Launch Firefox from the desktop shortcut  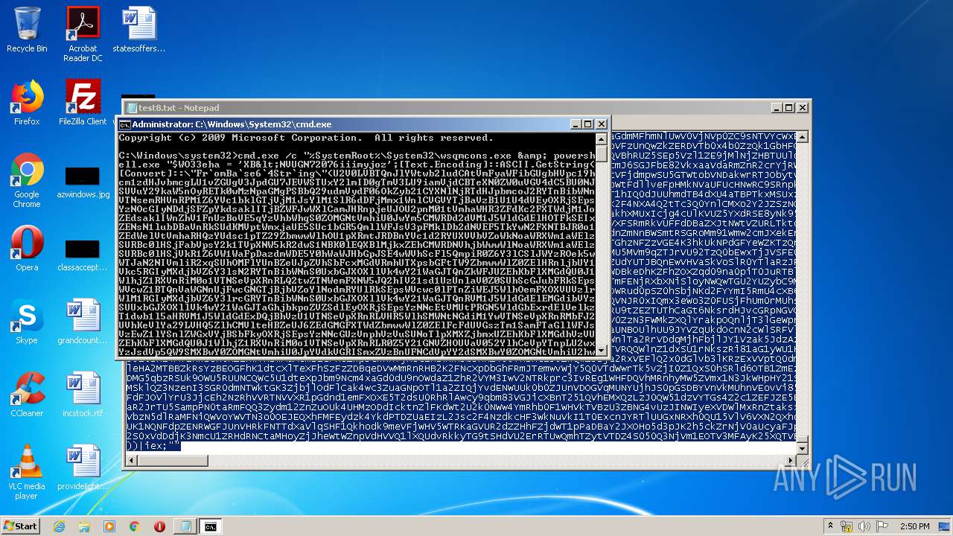(27, 103)
